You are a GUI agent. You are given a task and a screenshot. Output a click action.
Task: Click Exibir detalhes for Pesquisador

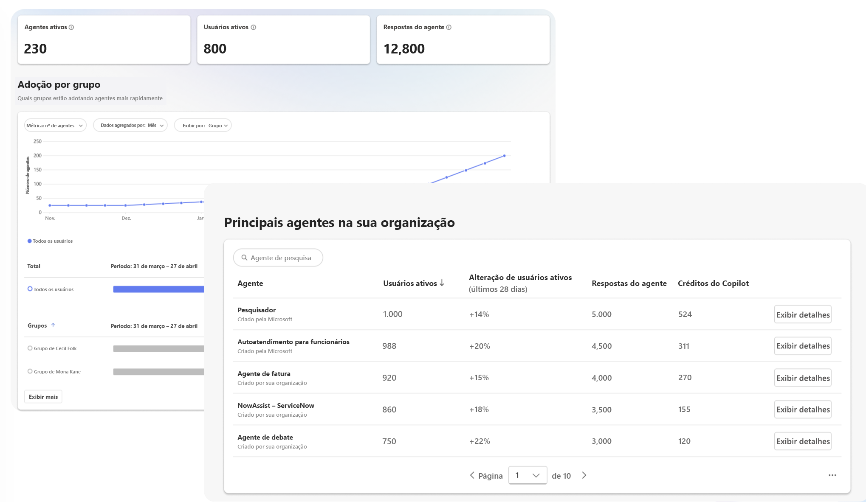tap(803, 314)
